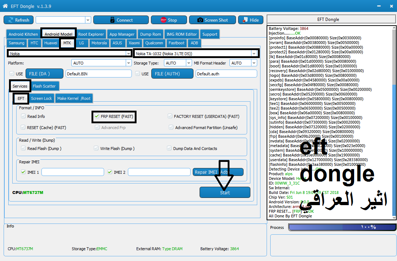Viewport: 397px width, 261px height.
Task: Toggle the IMEI 1 checkbox
Action: point(23,172)
